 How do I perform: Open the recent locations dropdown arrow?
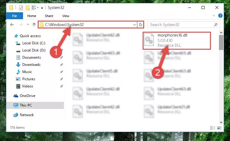click(x=28, y=25)
